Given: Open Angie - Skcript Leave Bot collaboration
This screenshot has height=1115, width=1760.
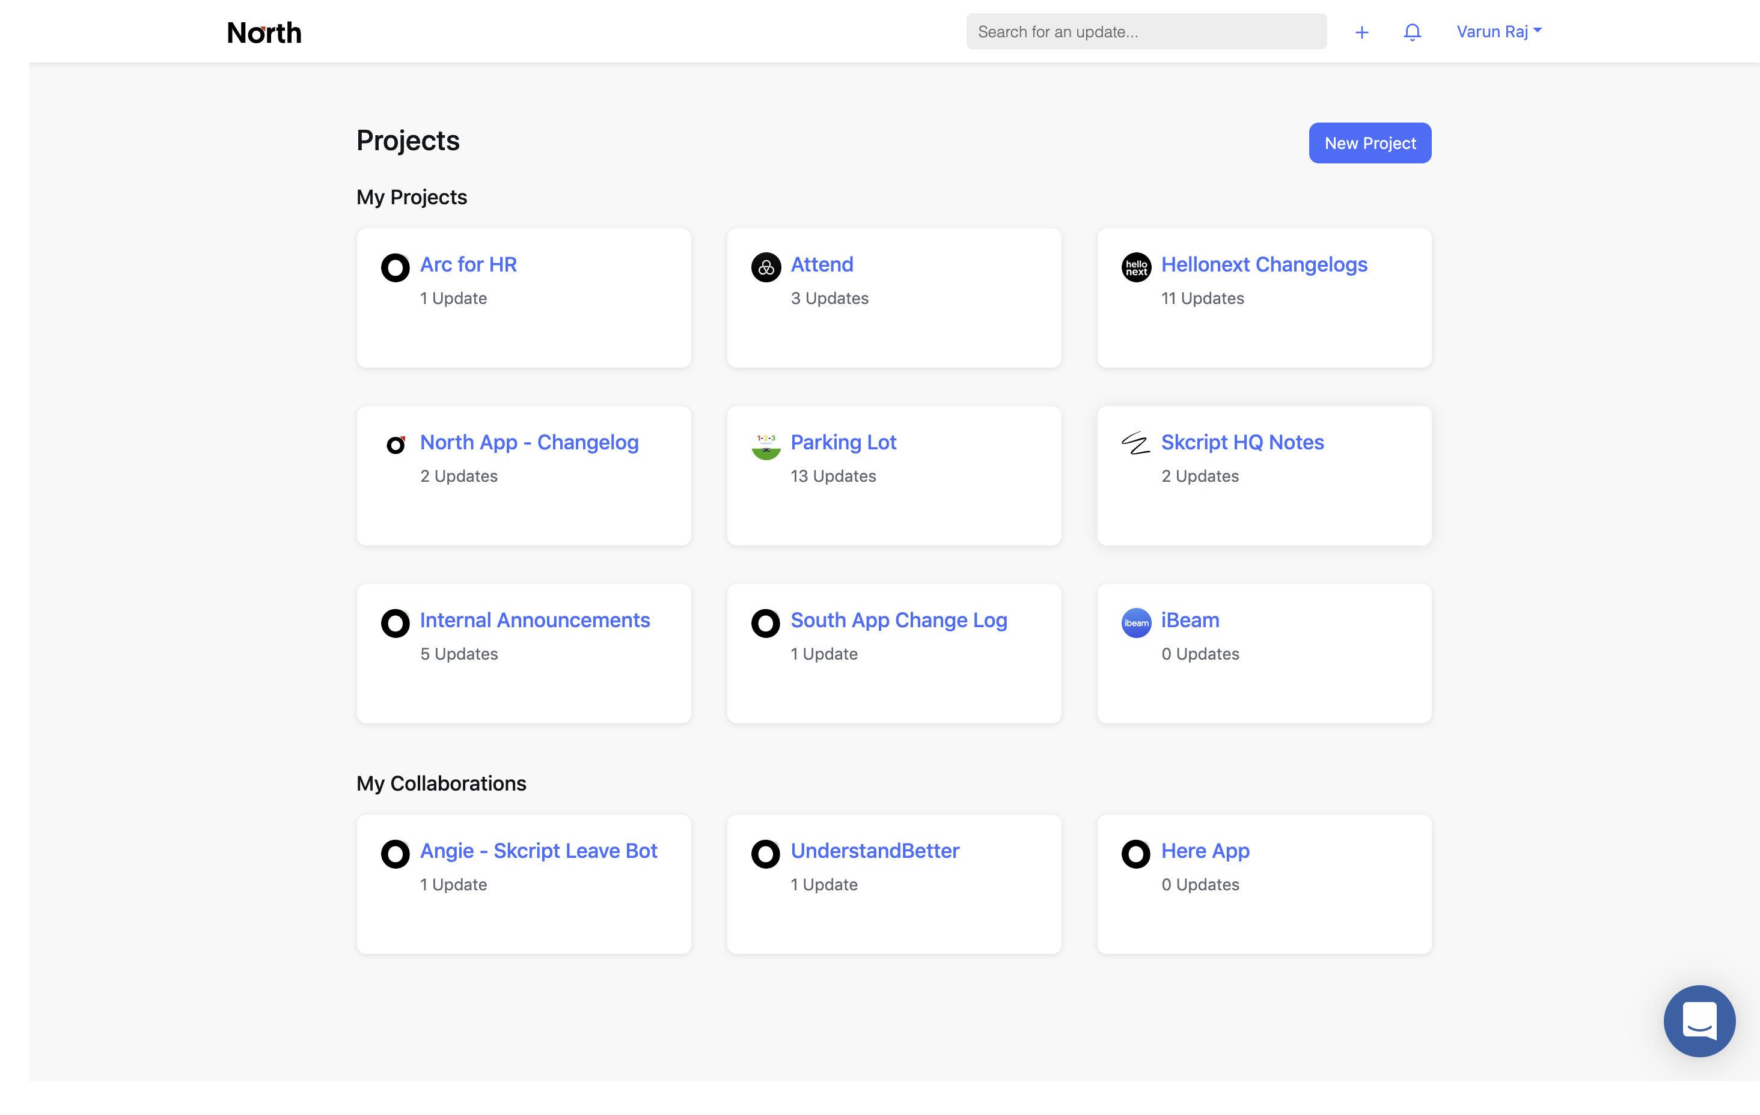Looking at the screenshot, I should click(539, 851).
